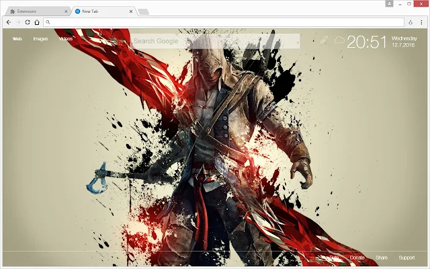This screenshot has width=430, height=269.
Task: Open the brush theme customization icon
Action: [x=324, y=40]
